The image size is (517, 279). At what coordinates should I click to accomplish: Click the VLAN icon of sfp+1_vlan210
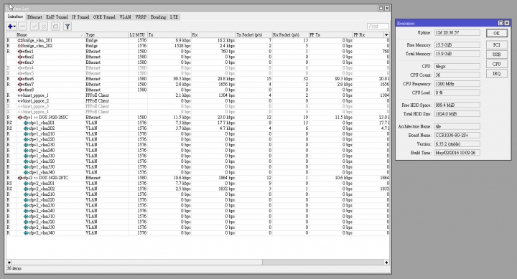click(26, 133)
